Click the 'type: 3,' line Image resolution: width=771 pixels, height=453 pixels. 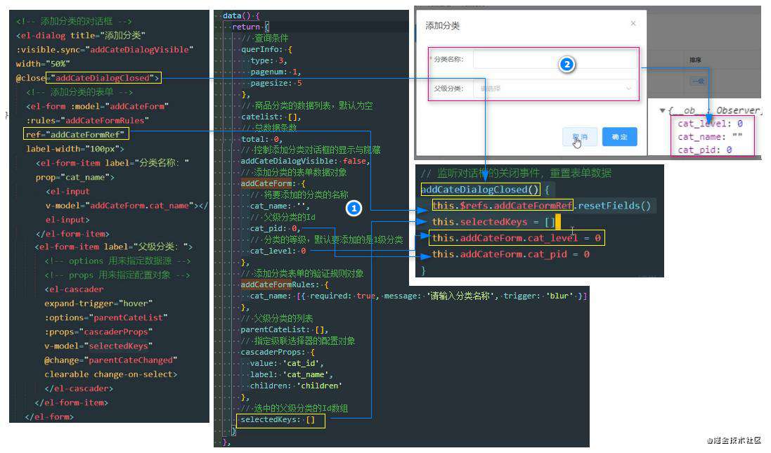(268, 60)
